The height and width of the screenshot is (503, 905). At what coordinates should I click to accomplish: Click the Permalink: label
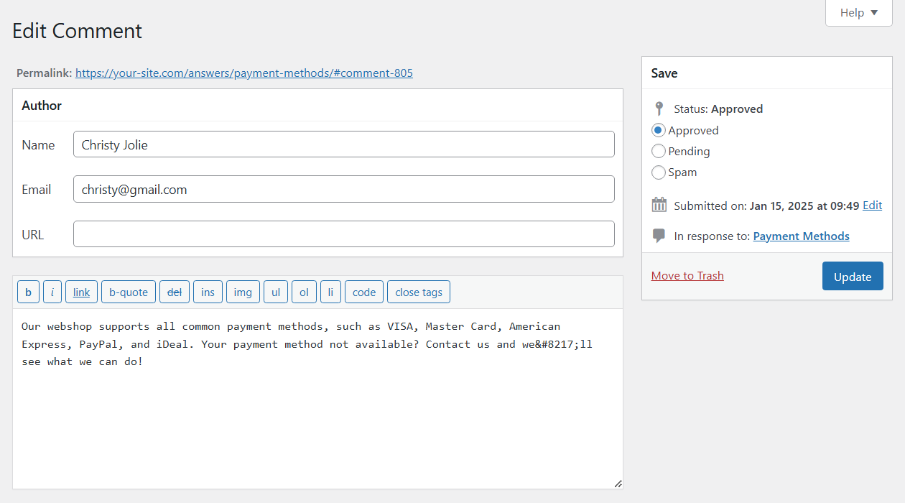coord(44,73)
